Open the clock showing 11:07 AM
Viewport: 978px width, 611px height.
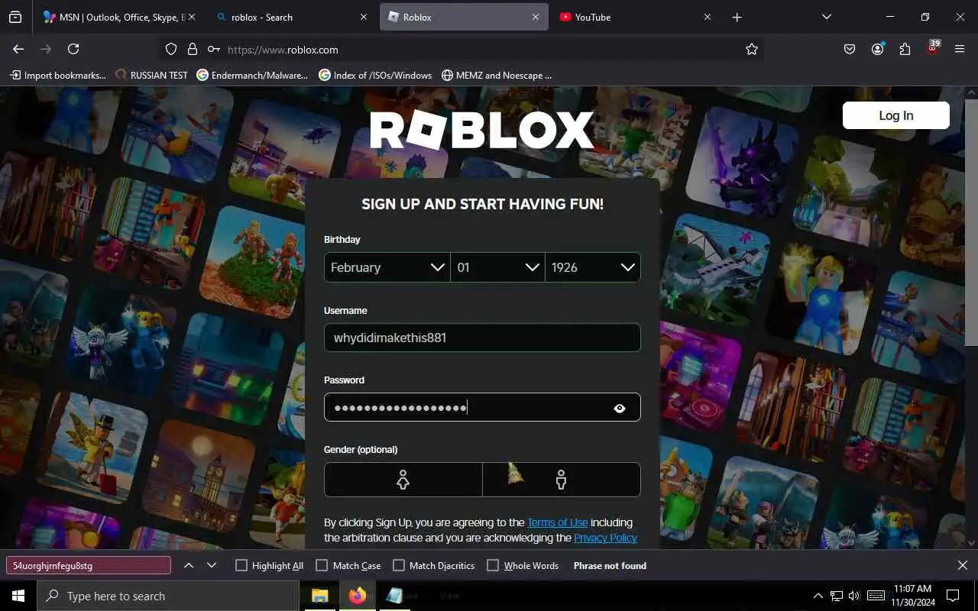(x=912, y=596)
